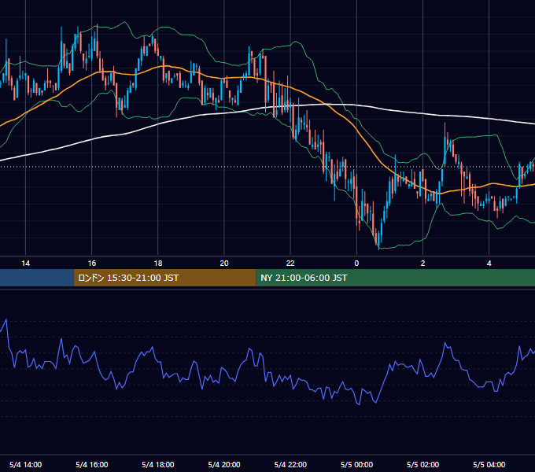The width and height of the screenshot is (535, 472).
Task: Click the NY 21:00-06:00 JST session bar
Action: point(396,278)
